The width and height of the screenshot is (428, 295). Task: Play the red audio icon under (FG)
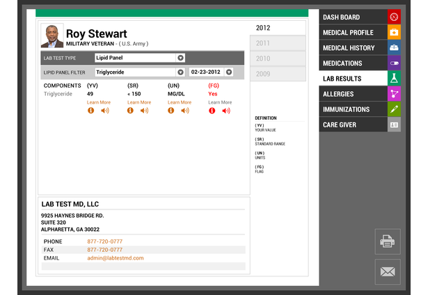click(x=226, y=111)
